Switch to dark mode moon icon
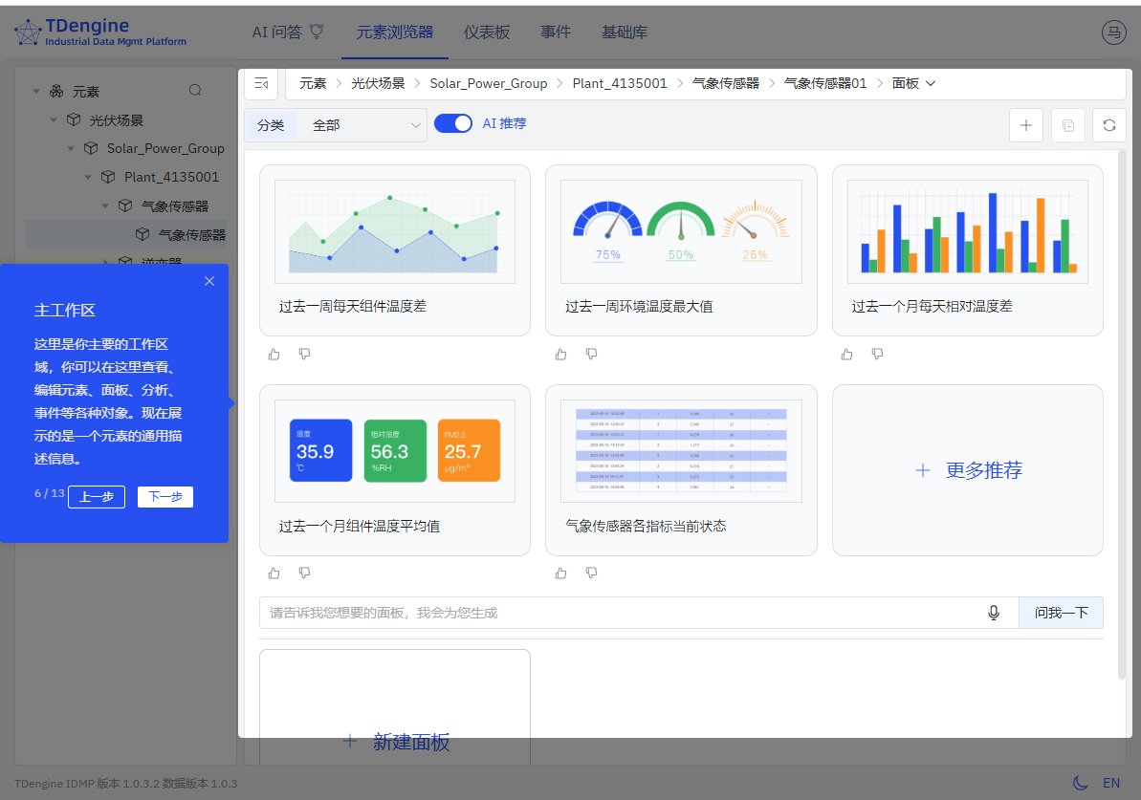This screenshot has width=1141, height=800. point(1081,783)
